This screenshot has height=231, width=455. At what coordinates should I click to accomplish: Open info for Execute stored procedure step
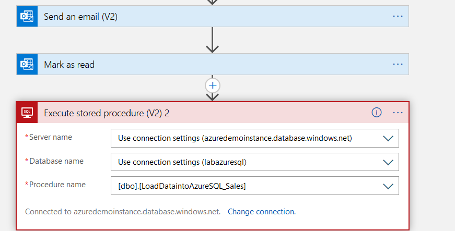point(377,113)
